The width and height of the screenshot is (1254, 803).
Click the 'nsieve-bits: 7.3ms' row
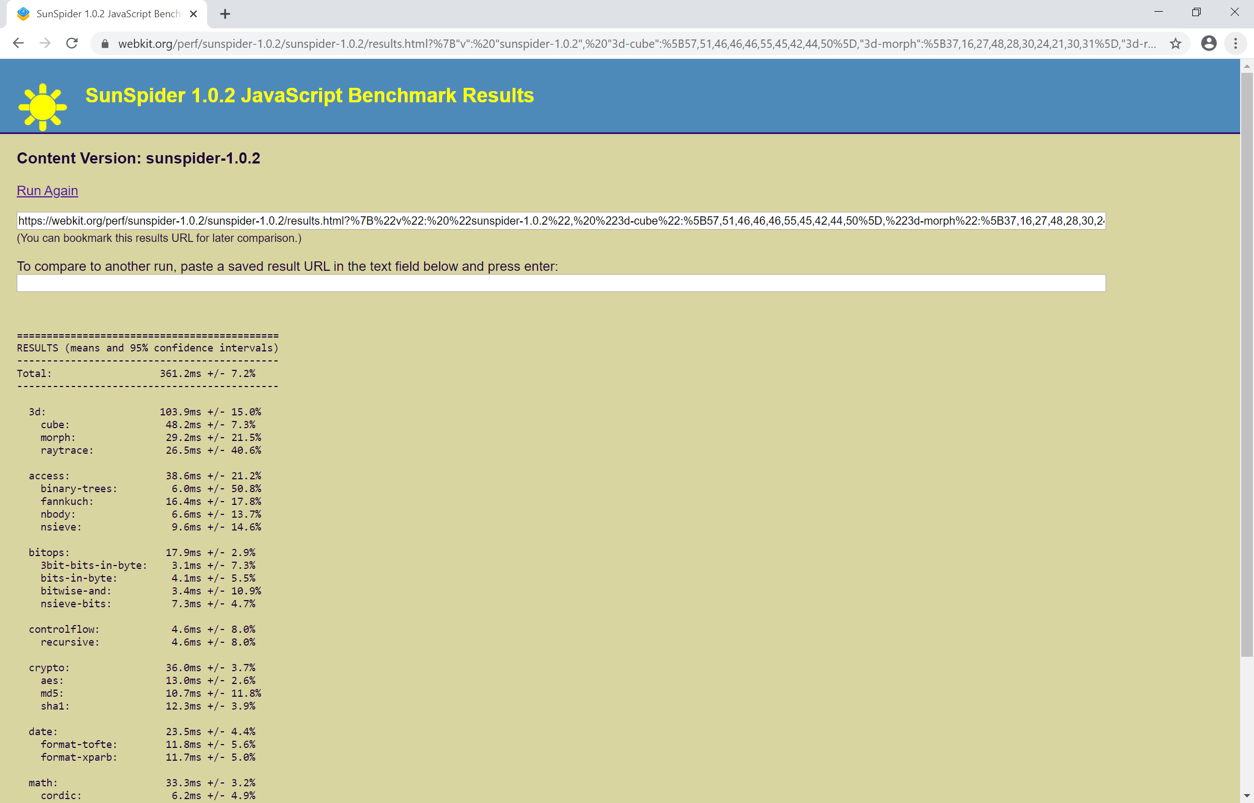[148, 604]
